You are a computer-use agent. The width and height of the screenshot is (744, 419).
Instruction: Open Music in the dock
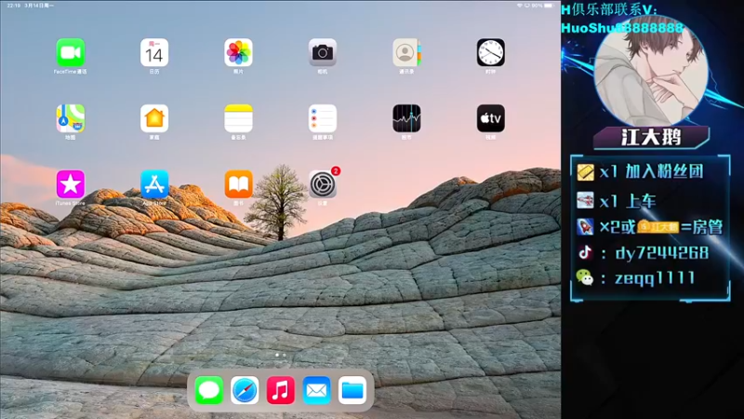point(281,390)
